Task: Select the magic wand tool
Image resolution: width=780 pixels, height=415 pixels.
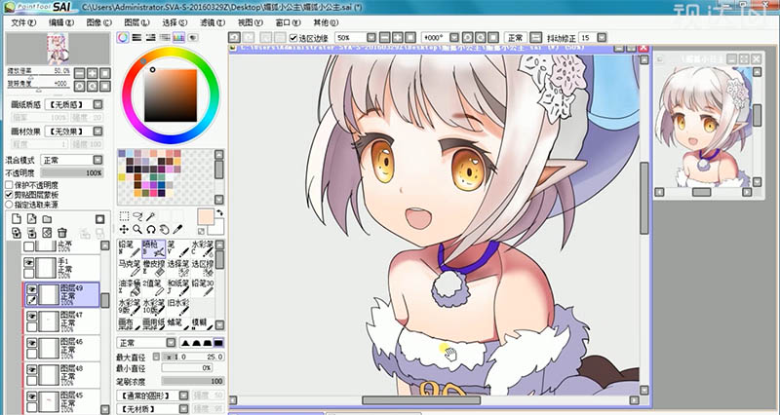Action: 150,216
